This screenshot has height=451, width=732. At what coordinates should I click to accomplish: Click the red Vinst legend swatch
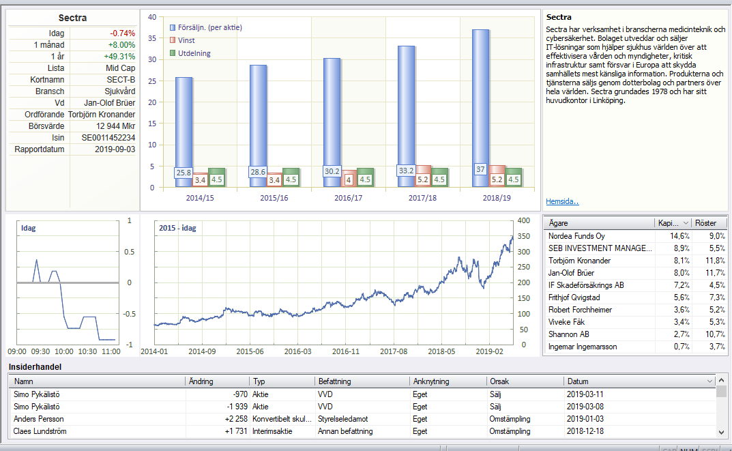173,41
